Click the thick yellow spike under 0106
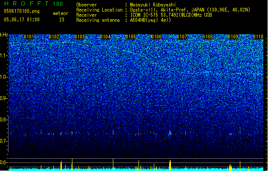268x171 pixels. click(170, 165)
